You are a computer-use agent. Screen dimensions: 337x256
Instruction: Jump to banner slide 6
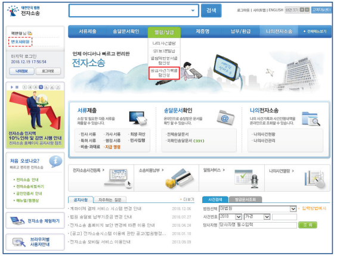[x=52, y=87]
